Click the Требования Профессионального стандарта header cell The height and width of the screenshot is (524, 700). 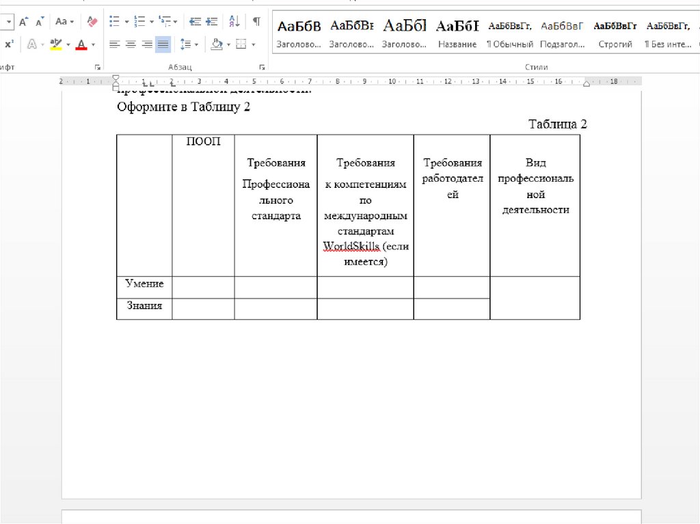[x=276, y=206]
